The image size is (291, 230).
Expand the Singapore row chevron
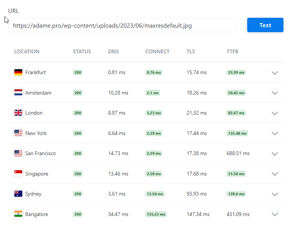275,174
